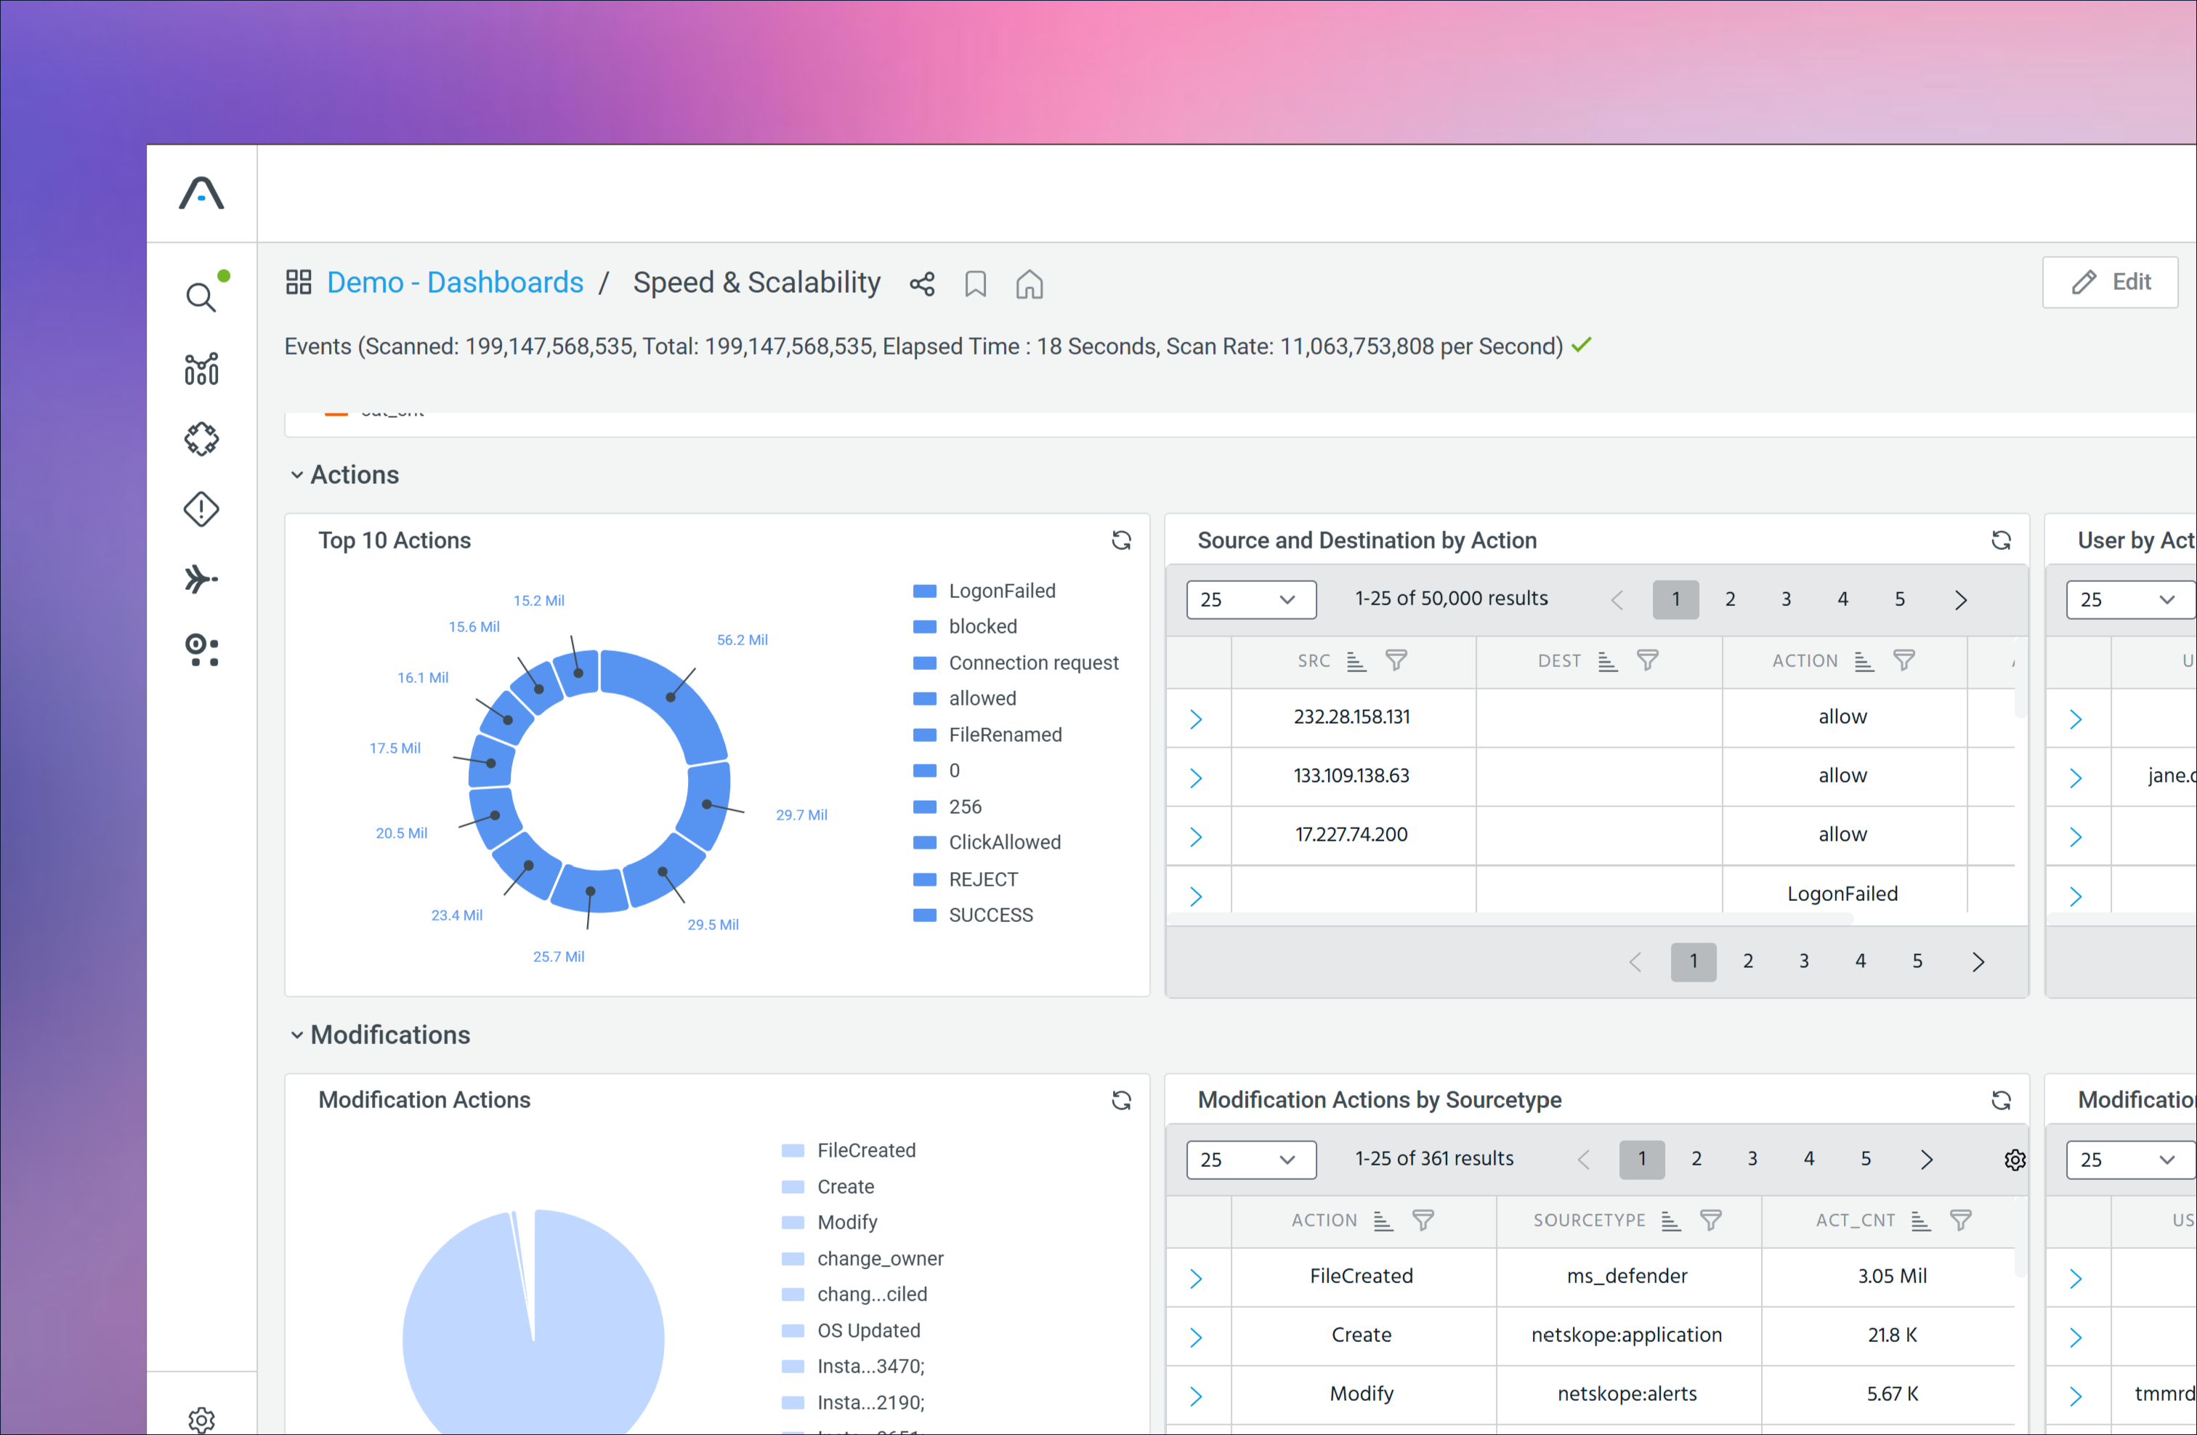Viewport: 2197px width, 1435px height.
Task: Click the Edit button
Action: tap(2109, 283)
